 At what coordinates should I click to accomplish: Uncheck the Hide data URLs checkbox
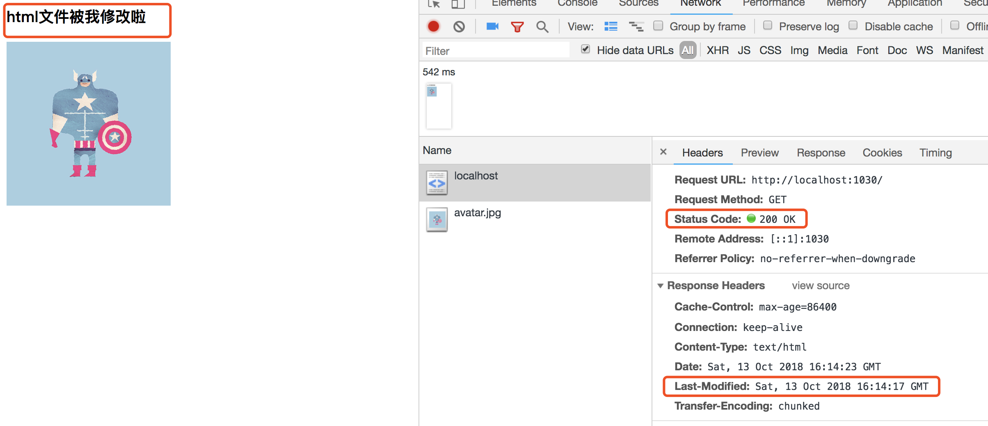(585, 50)
